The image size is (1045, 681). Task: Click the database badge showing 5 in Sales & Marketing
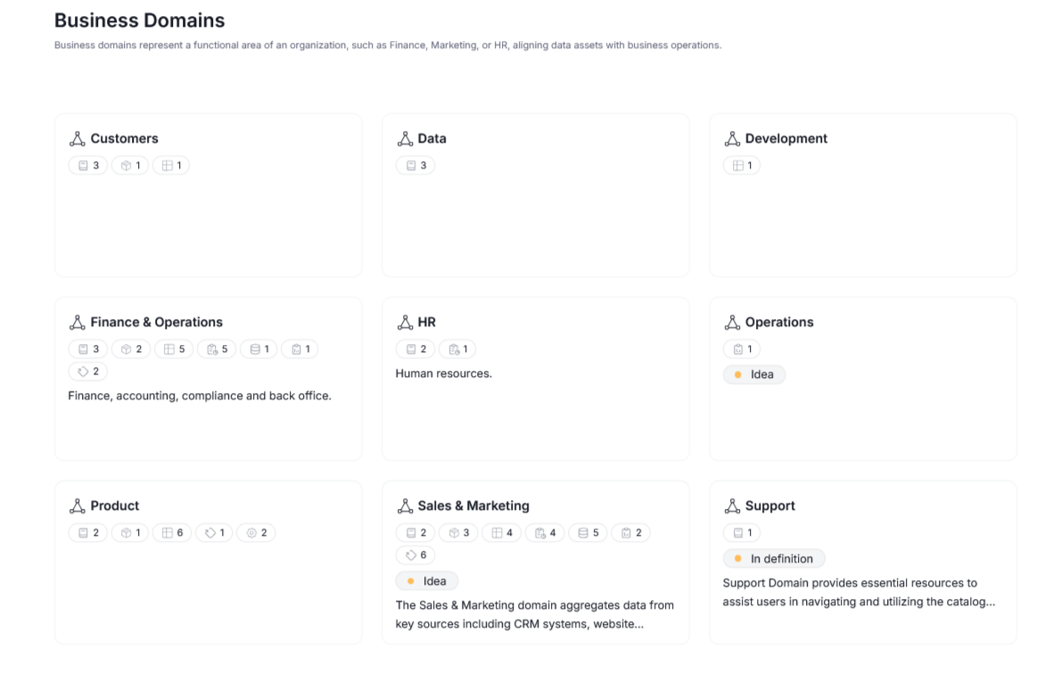pos(588,533)
